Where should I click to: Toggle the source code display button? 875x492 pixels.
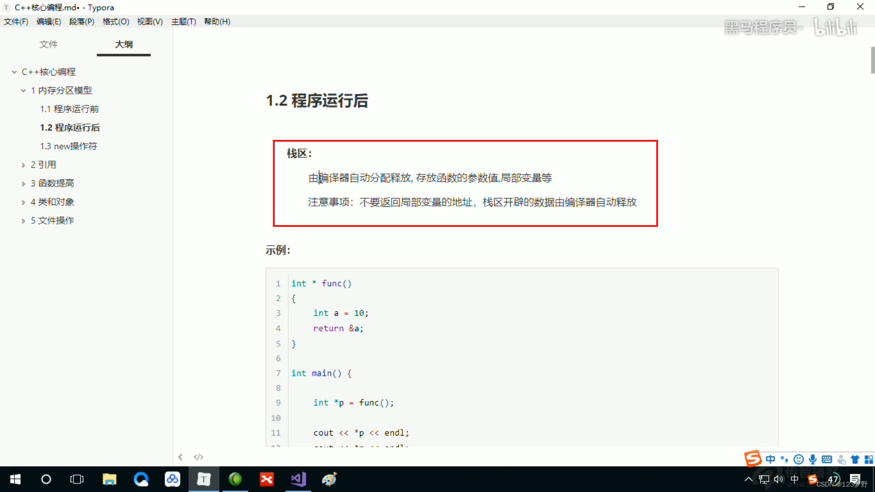pyautogui.click(x=198, y=457)
